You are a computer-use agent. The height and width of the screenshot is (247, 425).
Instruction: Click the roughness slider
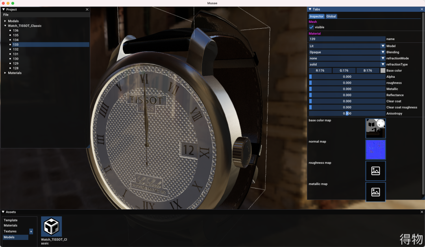coord(347,83)
